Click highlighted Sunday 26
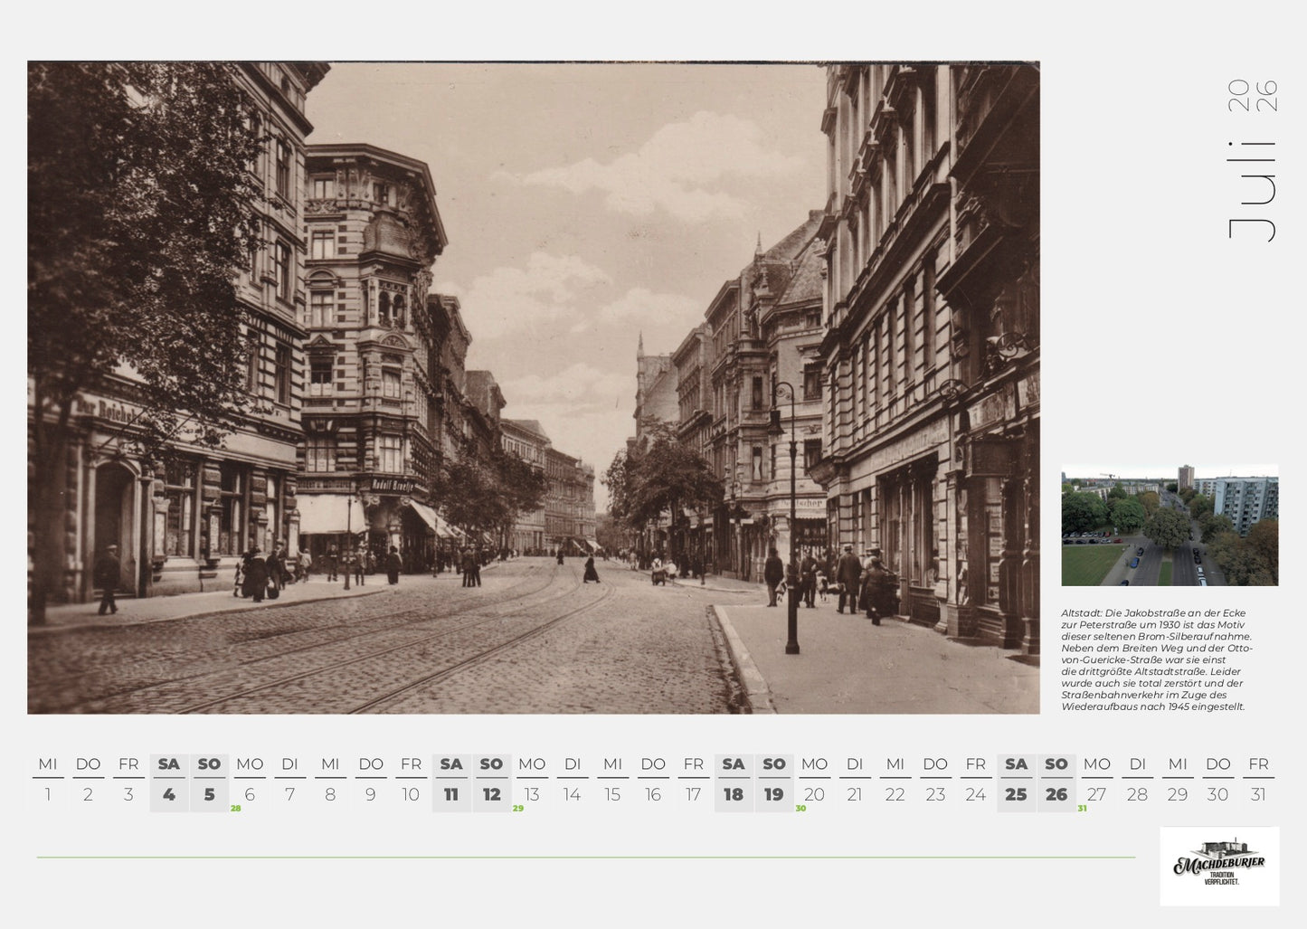 coord(1056,794)
